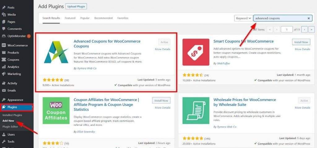Switch to Featured tab
The width and height of the screenshot is (317, 148).
(x=70, y=18)
